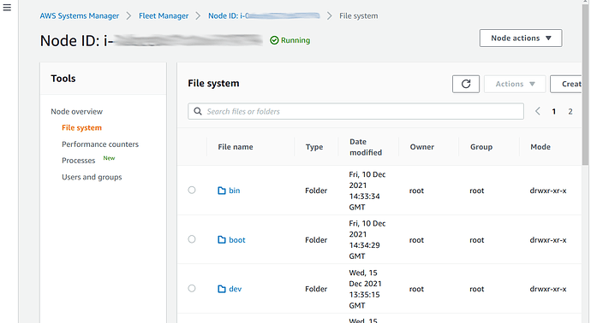Follow the AWS Systems Manager breadcrumb link
The image size is (591, 323).
80,15
